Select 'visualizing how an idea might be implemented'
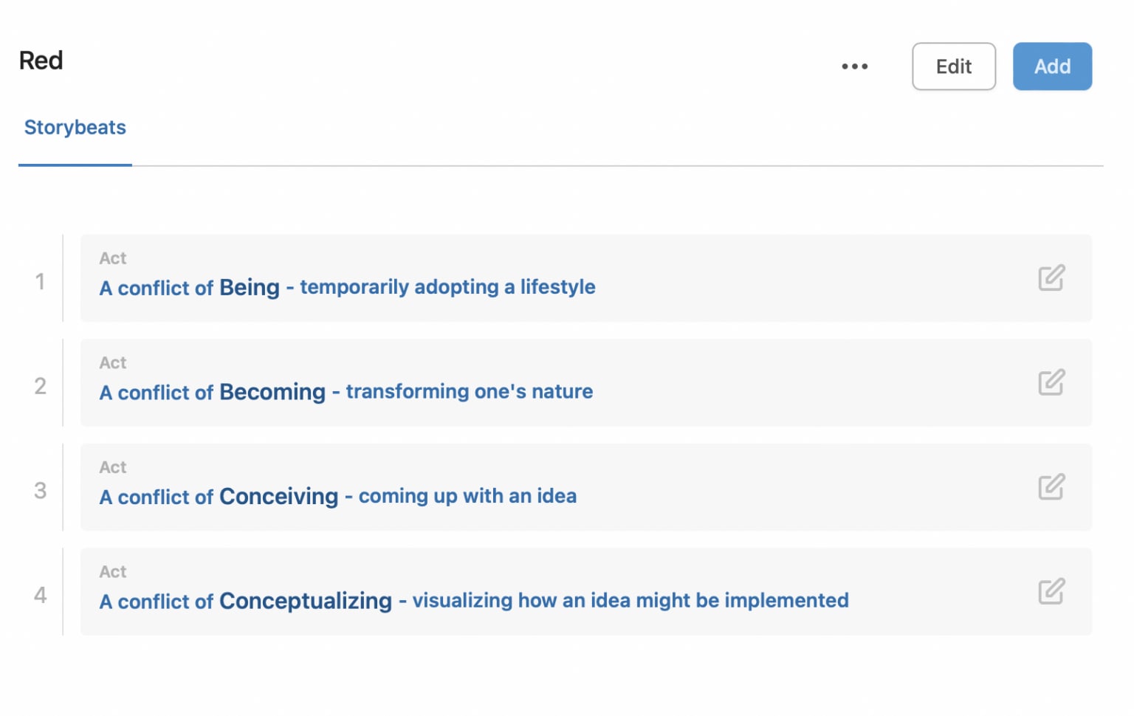The height and width of the screenshot is (716, 1134). (x=630, y=600)
